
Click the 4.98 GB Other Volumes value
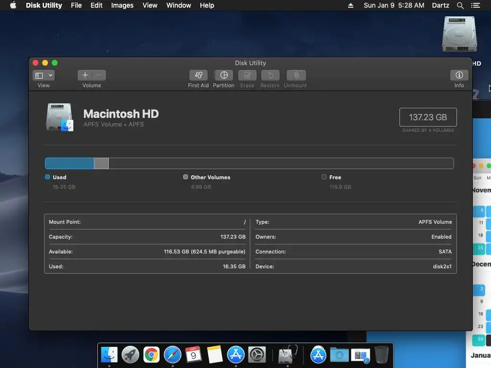201,187
